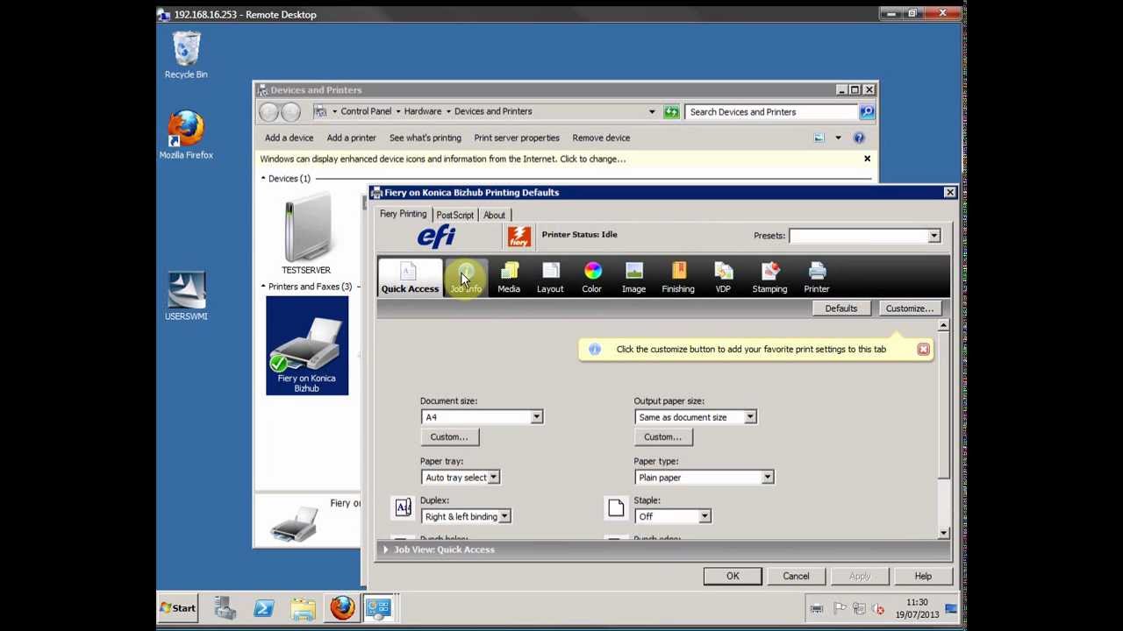Click Hardware in the address breadcrumb

(423, 111)
